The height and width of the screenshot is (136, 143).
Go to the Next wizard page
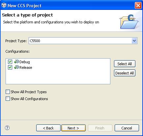pos(73,128)
